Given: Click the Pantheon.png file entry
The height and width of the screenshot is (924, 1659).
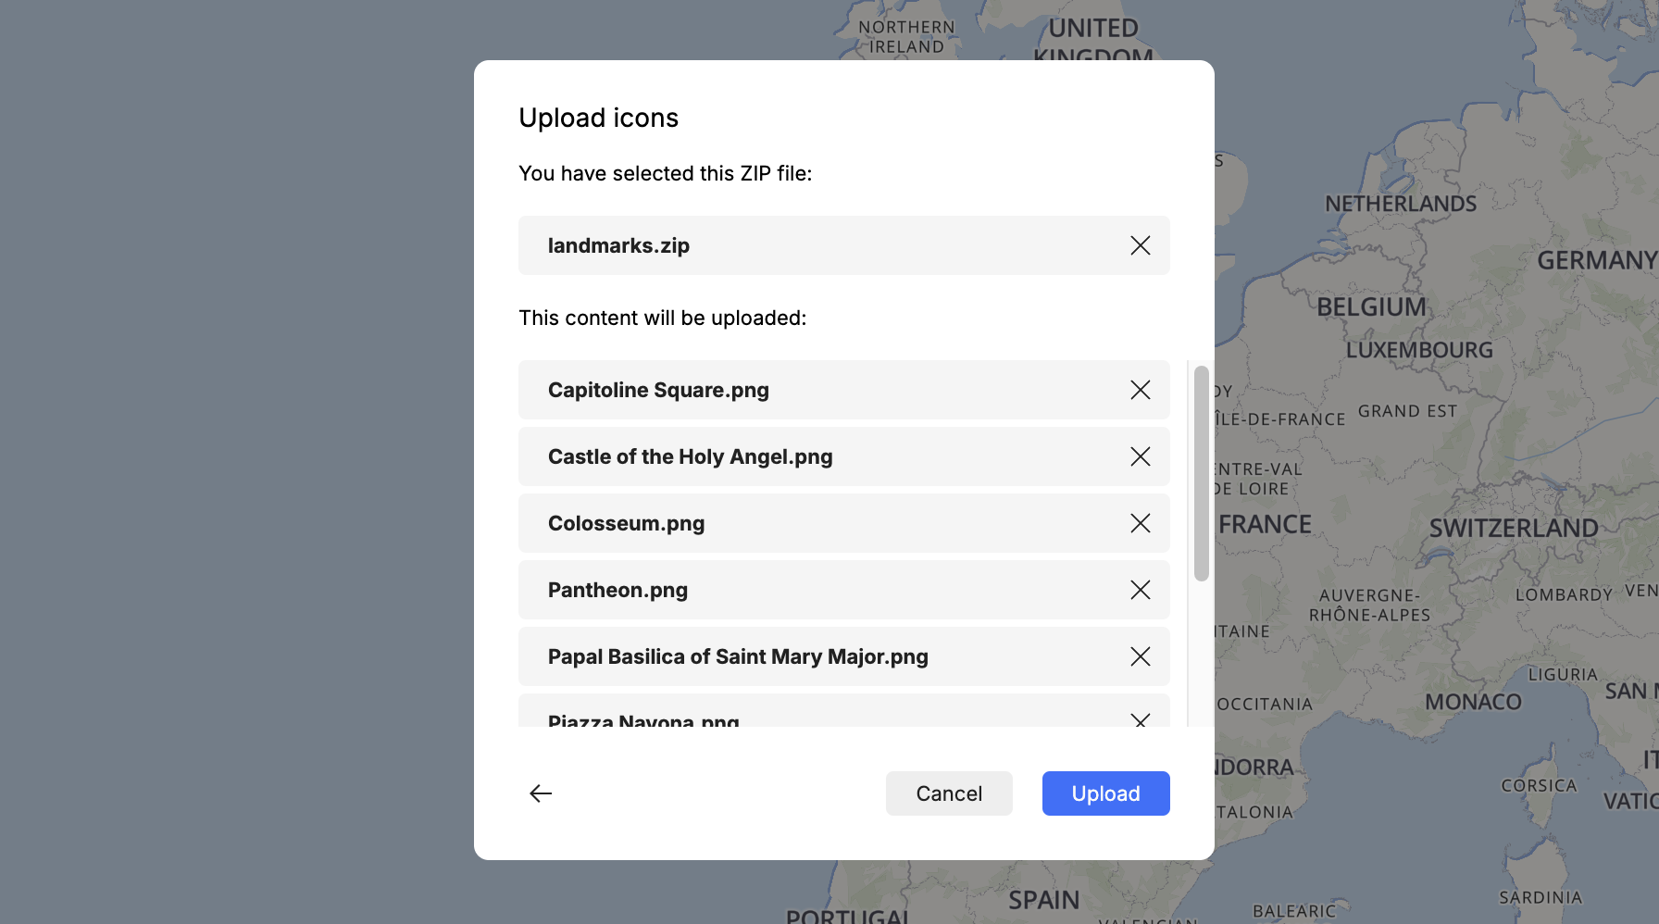Looking at the screenshot, I should coord(617,590).
